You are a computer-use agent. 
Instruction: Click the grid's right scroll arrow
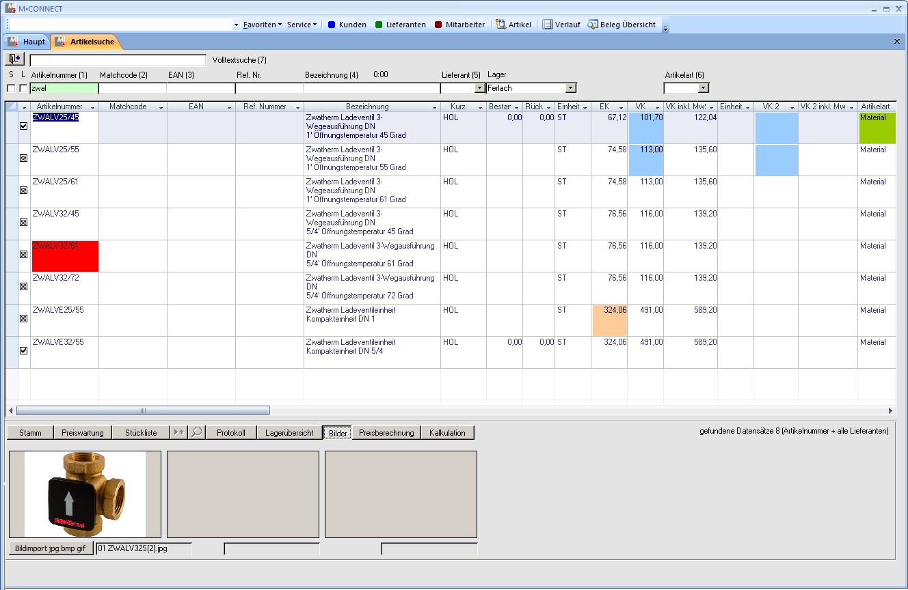click(x=890, y=410)
